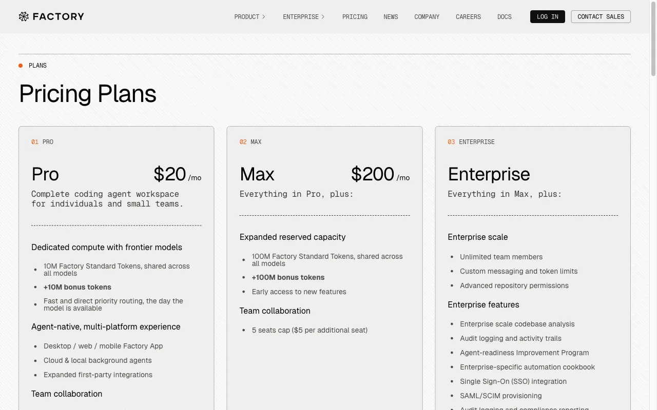This screenshot has width=657, height=410.
Task: Open the Factory home wordmark
Action: pyautogui.click(x=58, y=16)
